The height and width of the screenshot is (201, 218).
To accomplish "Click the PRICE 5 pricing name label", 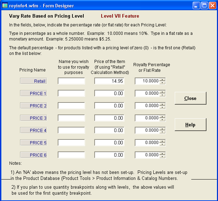I will [33, 143].
